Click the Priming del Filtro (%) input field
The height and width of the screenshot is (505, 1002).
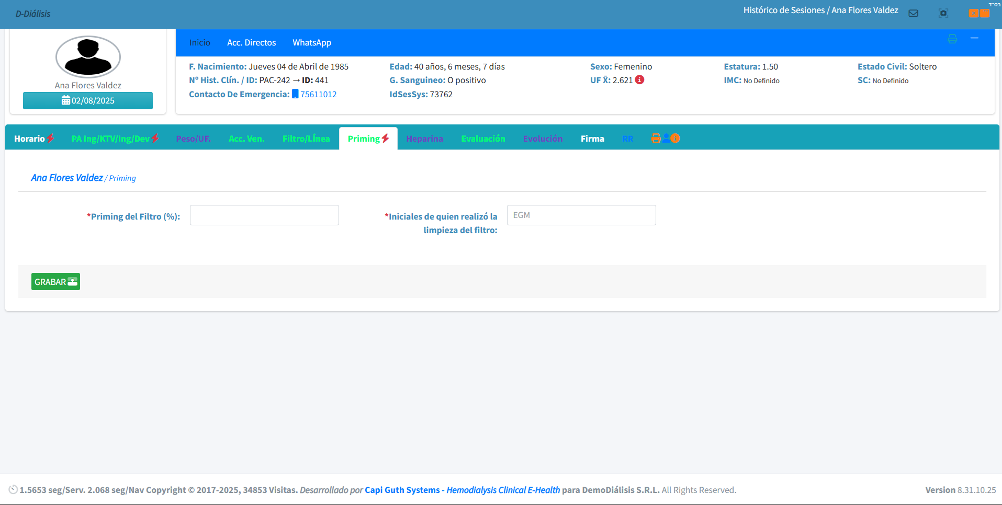264,215
